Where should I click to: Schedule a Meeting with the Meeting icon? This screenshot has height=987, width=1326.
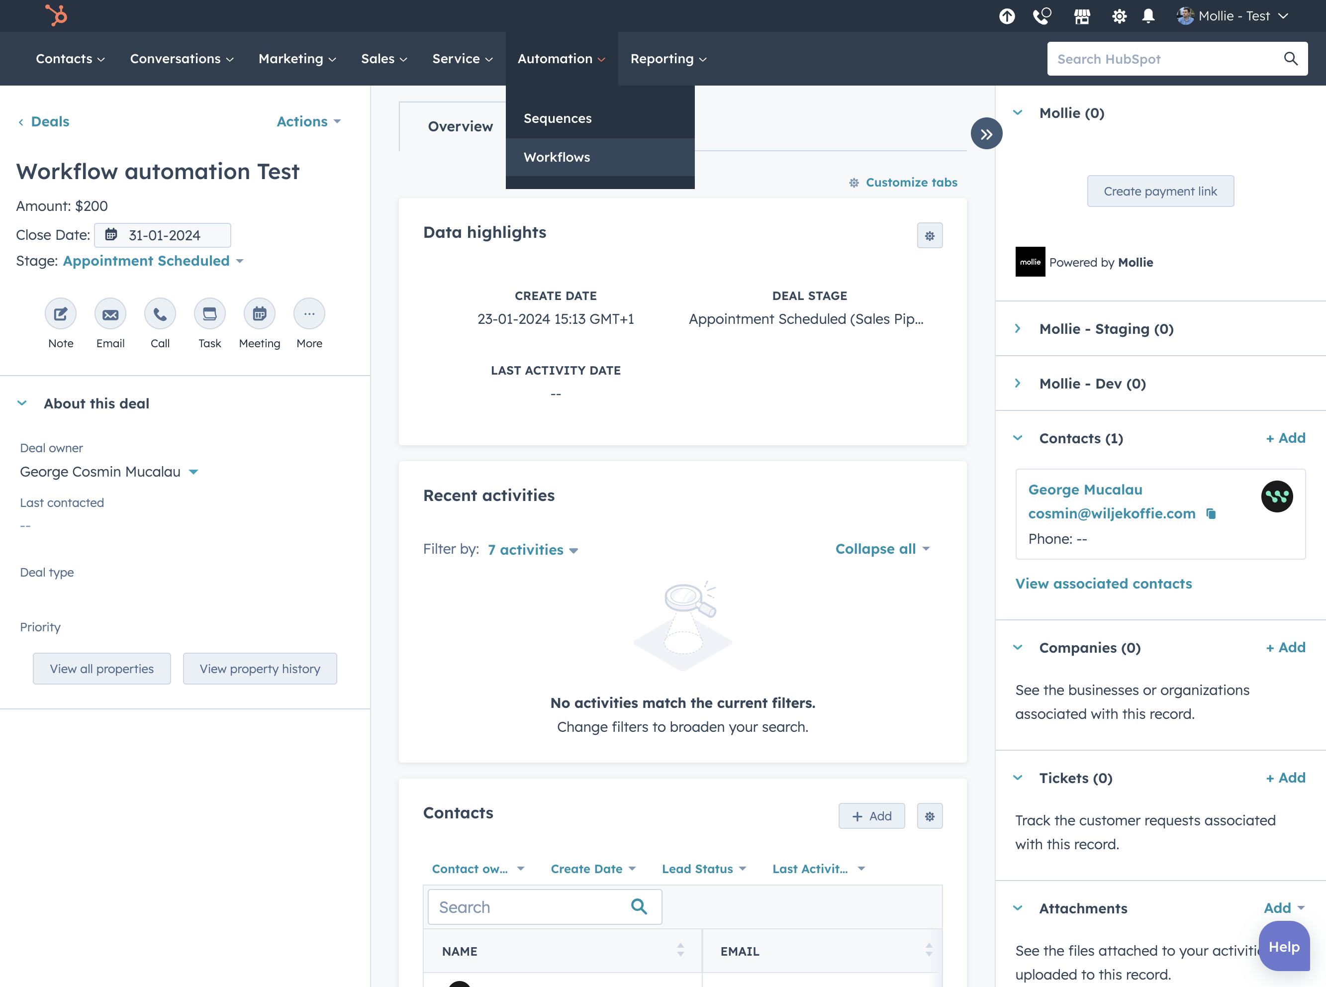[259, 314]
